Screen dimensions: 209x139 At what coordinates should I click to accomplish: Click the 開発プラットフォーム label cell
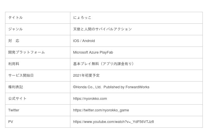click(x=27, y=52)
